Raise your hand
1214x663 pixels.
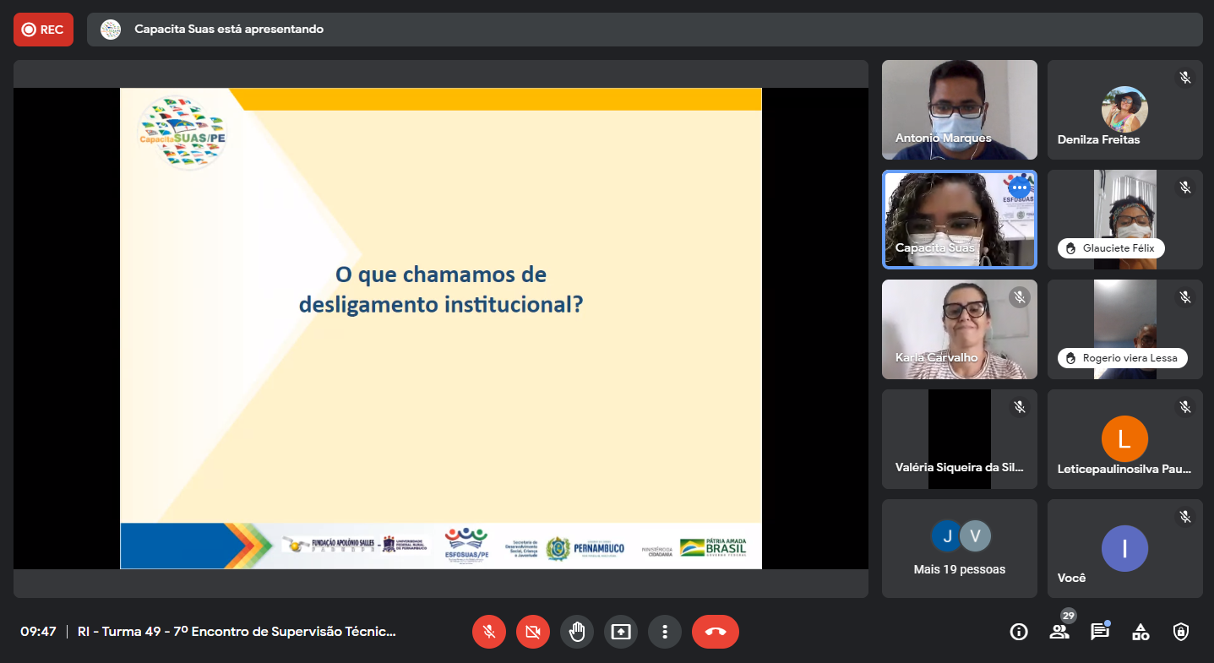577,632
